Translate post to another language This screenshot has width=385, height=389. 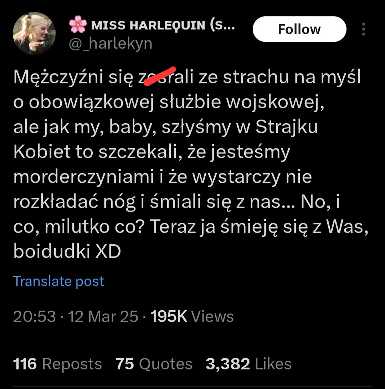tap(58, 281)
